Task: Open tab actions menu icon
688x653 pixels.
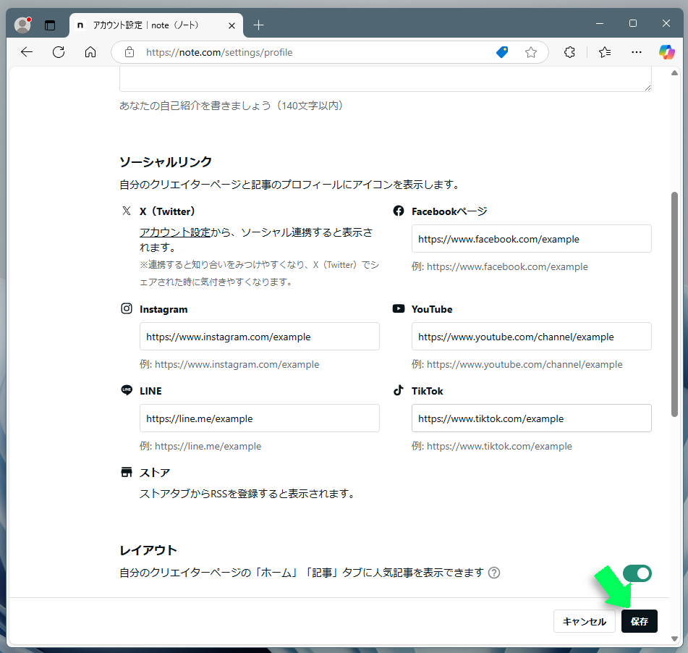Action: pos(50,25)
